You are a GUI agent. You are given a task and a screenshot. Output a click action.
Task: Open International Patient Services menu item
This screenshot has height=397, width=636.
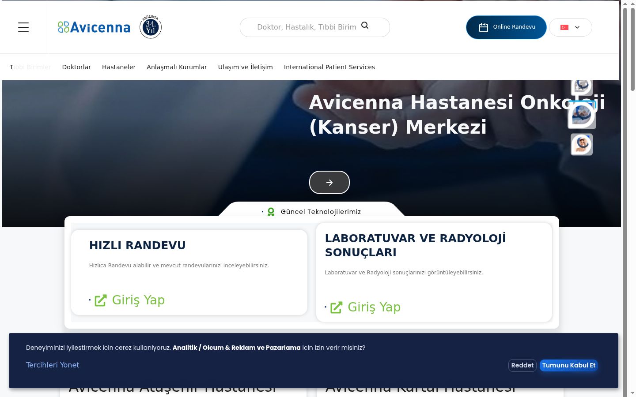[x=329, y=67]
